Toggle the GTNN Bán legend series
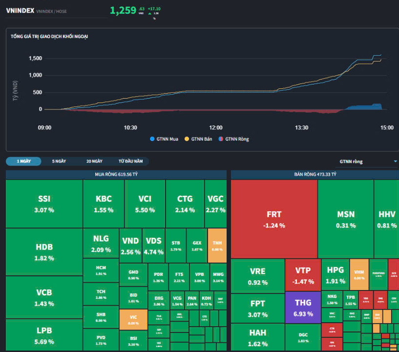This screenshot has width=399, height=352. click(198, 139)
